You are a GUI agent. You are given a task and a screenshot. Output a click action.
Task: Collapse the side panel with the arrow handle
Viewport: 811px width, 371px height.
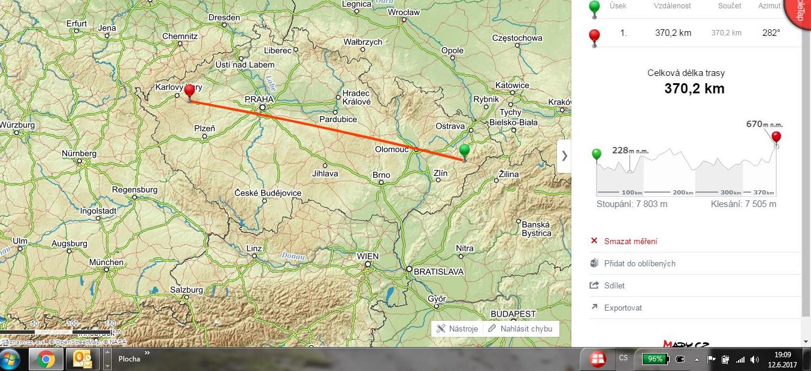[x=564, y=156]
